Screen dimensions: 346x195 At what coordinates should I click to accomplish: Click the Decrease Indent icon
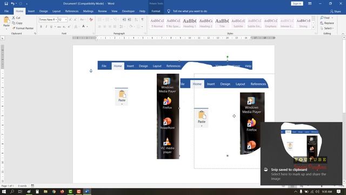124,19
